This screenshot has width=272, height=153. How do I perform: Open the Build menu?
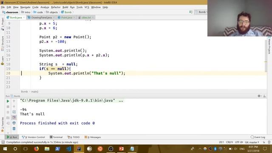point(65,7)
